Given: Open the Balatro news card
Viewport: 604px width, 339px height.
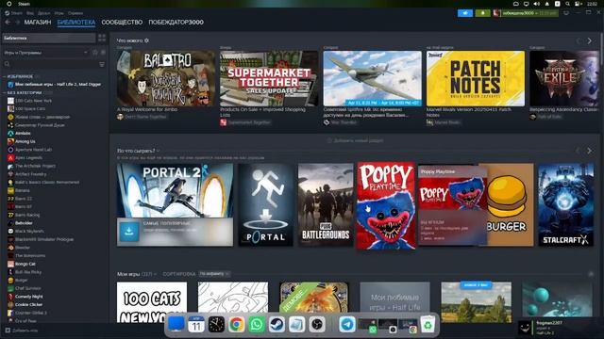Looking at the screenshot, I should [x=166, y=78].
